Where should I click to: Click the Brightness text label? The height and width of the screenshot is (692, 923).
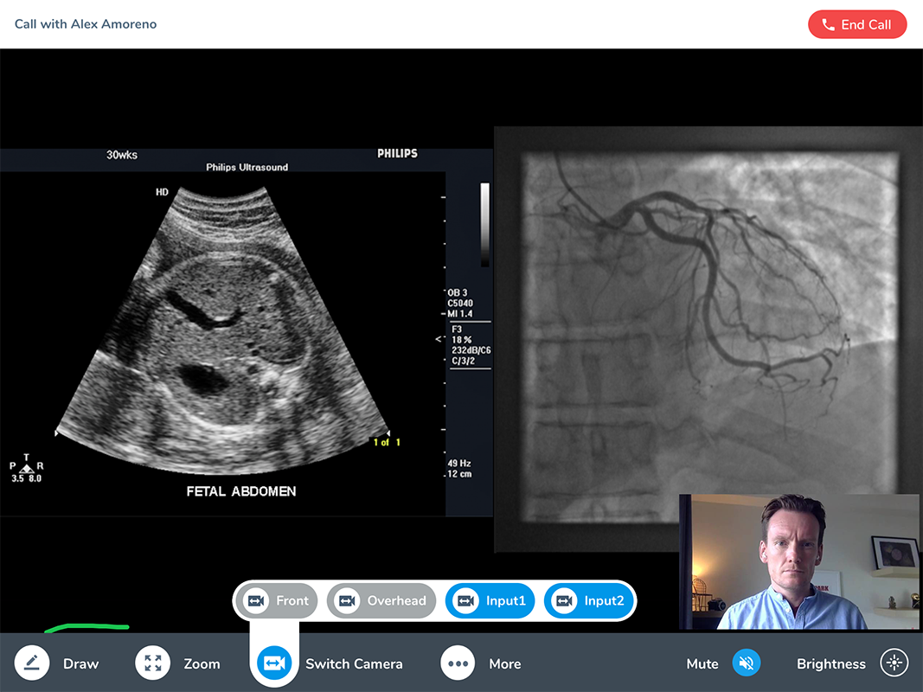pyautogui.click(x=830, y=664)
